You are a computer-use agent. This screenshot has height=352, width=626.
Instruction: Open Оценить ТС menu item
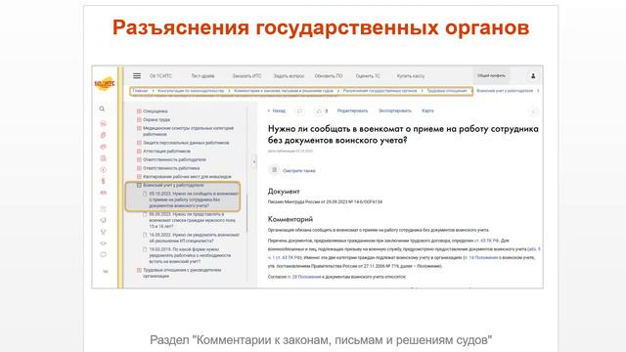click(x=368, y=76)
